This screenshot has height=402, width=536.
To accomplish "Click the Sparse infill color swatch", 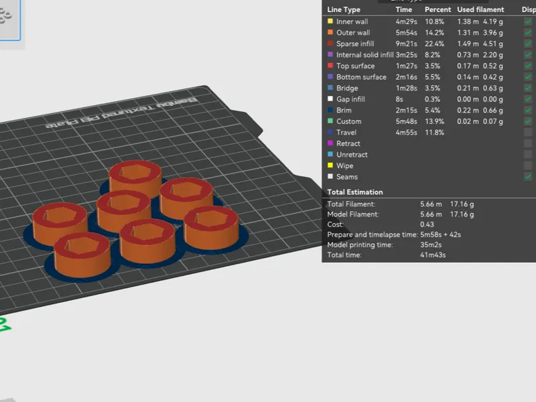I will pyautogui.click(x=330, y=44).
